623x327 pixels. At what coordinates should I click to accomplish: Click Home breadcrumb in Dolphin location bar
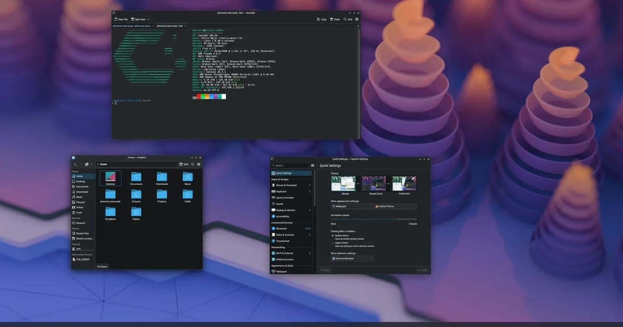[x=103, y=164]
